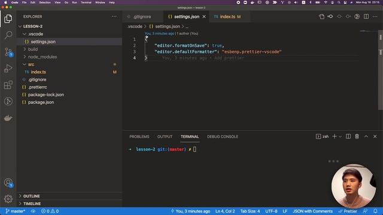Screen dimensions: 383x215
Task: Click the master branch indicator in status bar
Action: [x=15, y=211]
